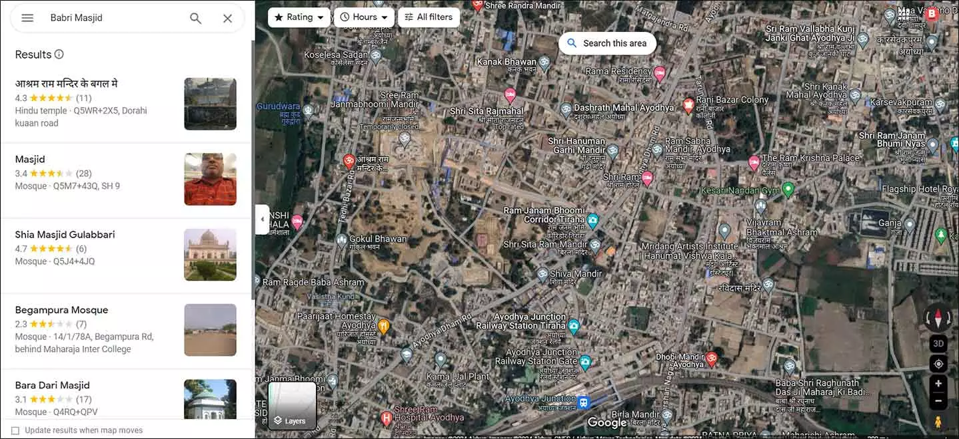Collapse the side results panel

[x=262, y=219]
